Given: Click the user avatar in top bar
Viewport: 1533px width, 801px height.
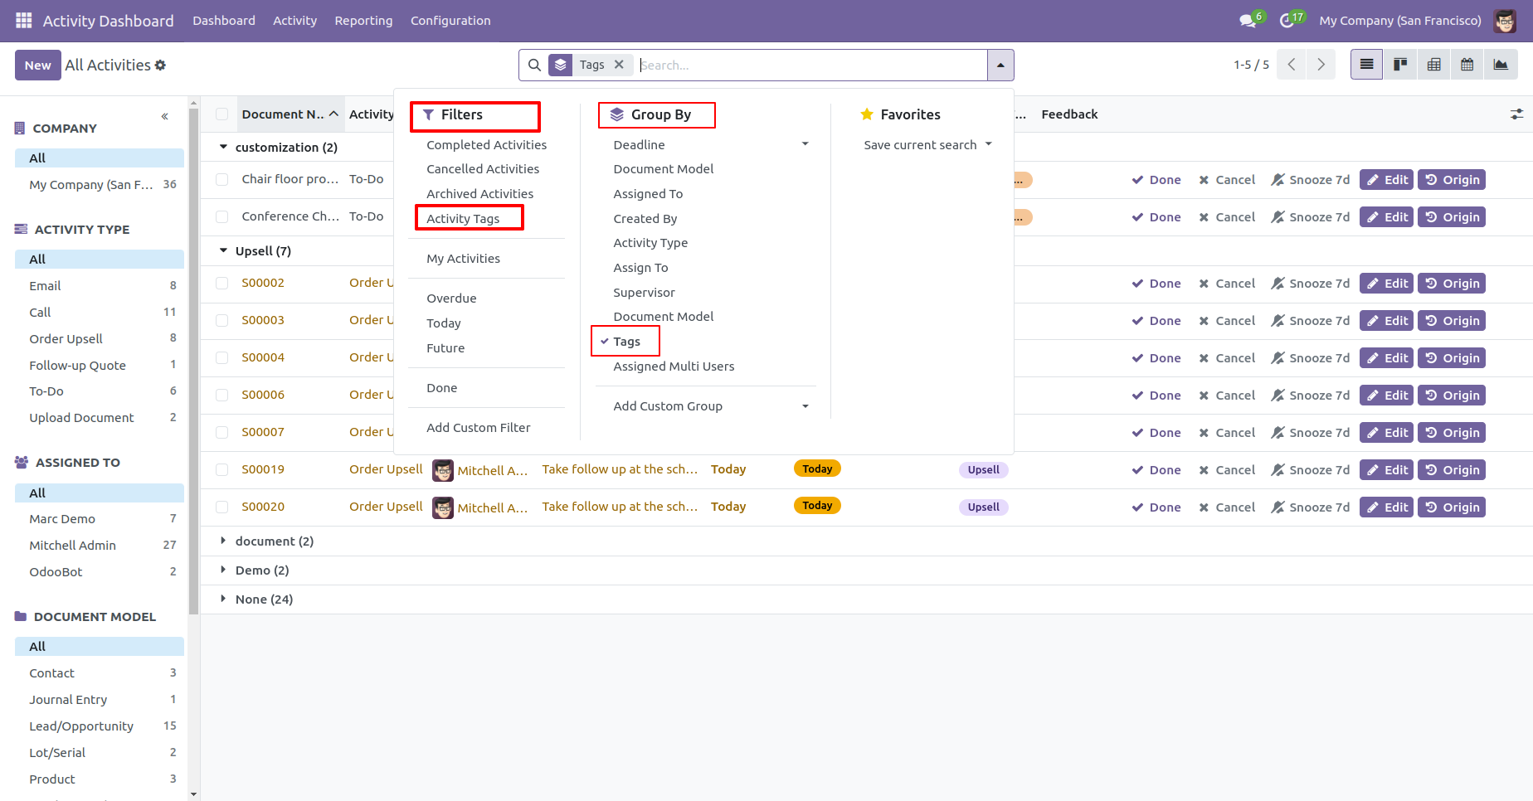Looking at the screenshot, I should [x=1505, y=21].
